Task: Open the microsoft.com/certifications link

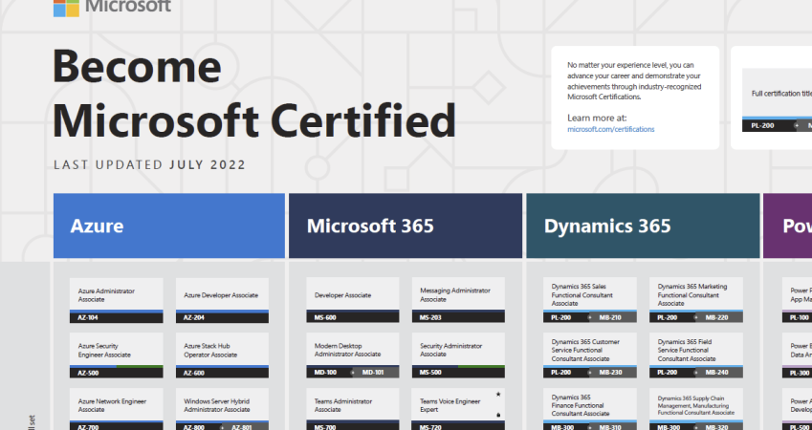Action: point(610,129)
